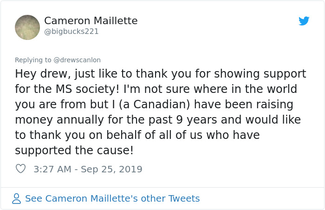325x210 pixels.
Task: Click the "Replying to" label
Action: pos(33,60)
